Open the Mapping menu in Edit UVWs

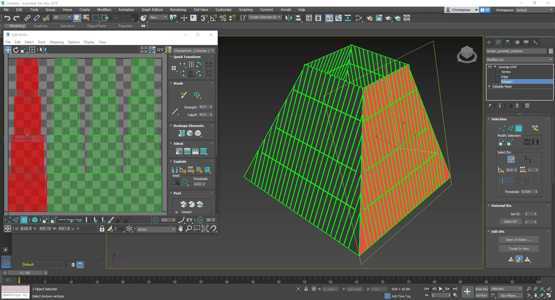[56, 42]
